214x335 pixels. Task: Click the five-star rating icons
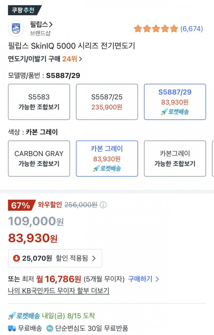pyautogui.click(x=156, y=29)
